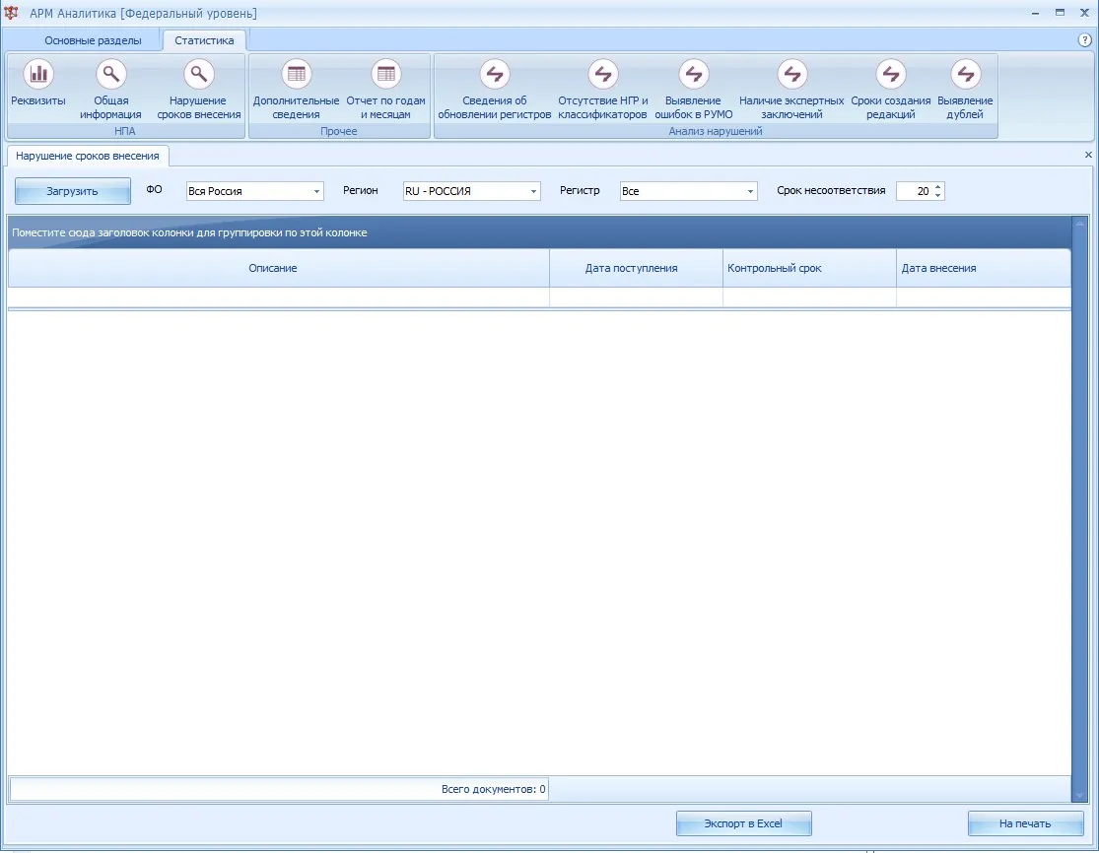Image resolution: width=1099 pixels, height=853 pixels.
Task: Select Нарушение сроков внесения ribbon icon
Action: coord(198,74)
